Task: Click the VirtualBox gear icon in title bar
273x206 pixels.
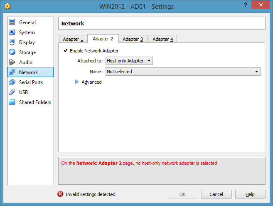Action: click(x=7, y=7)
